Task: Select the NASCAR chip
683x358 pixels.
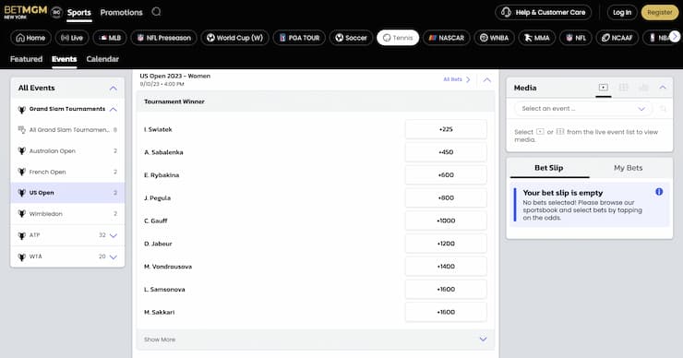Action: tap(447, 38)
